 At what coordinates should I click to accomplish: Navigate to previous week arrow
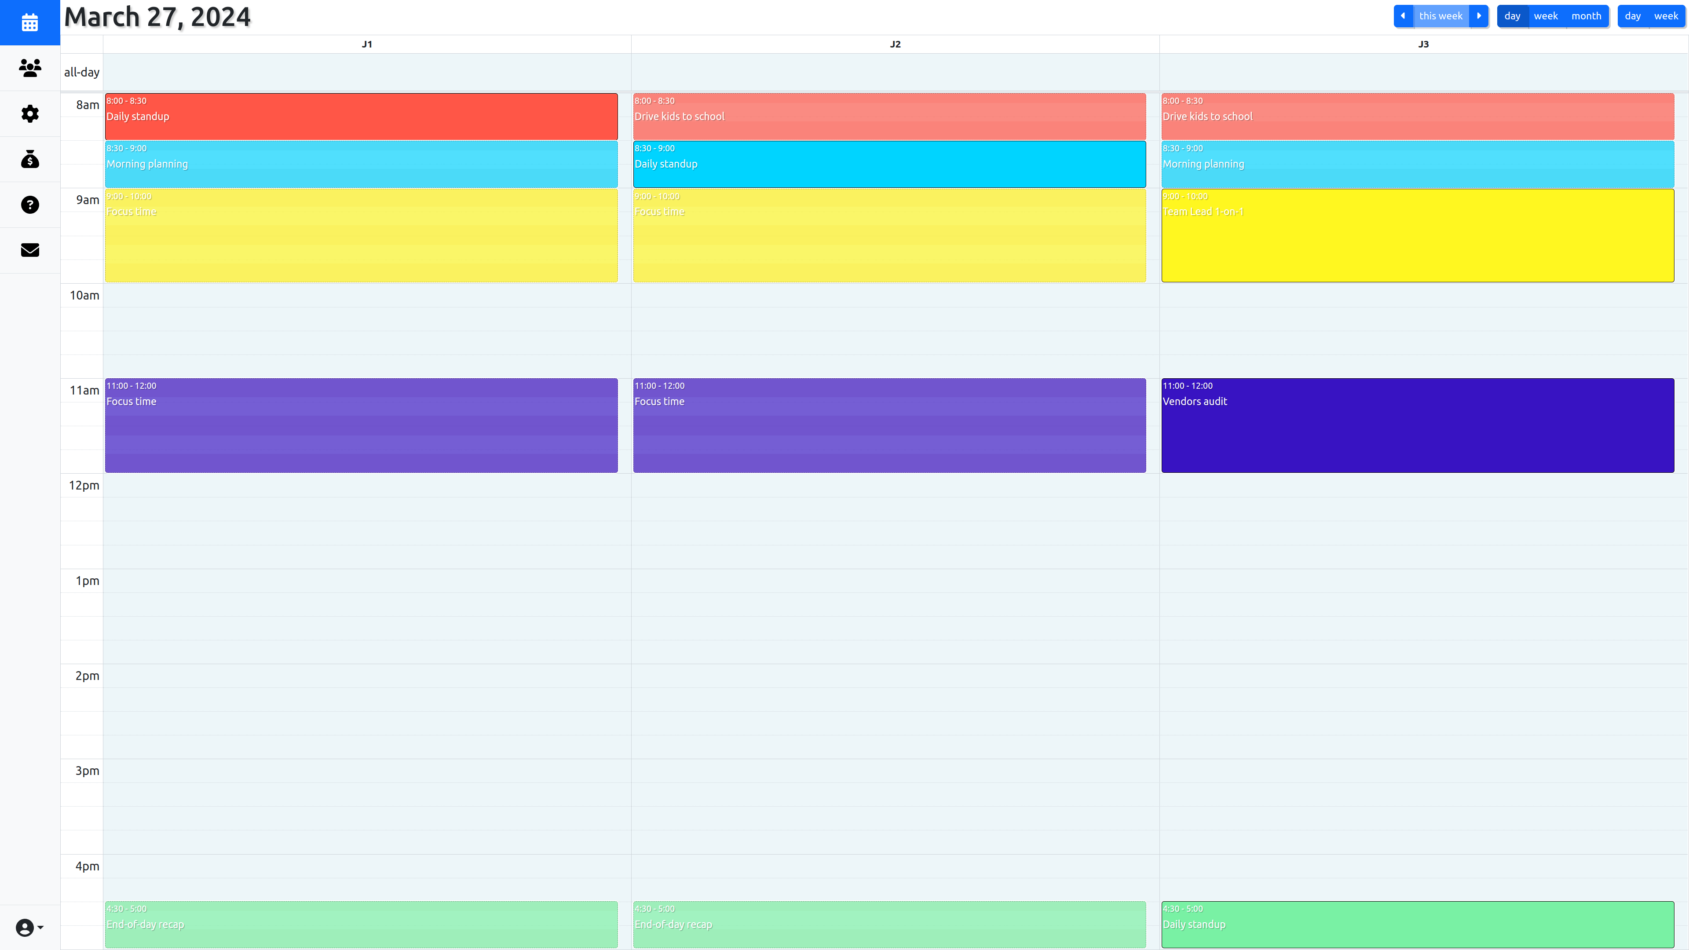pos(1403,15)
